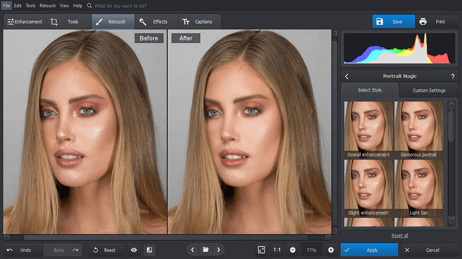Image resolution: width=462 pixels, height=259 pixels.
Task: Click the Apply button
Action: click(369, 250)
